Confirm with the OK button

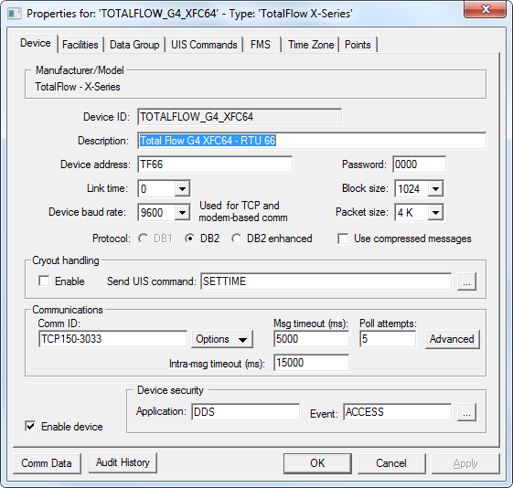pos(317,463)
